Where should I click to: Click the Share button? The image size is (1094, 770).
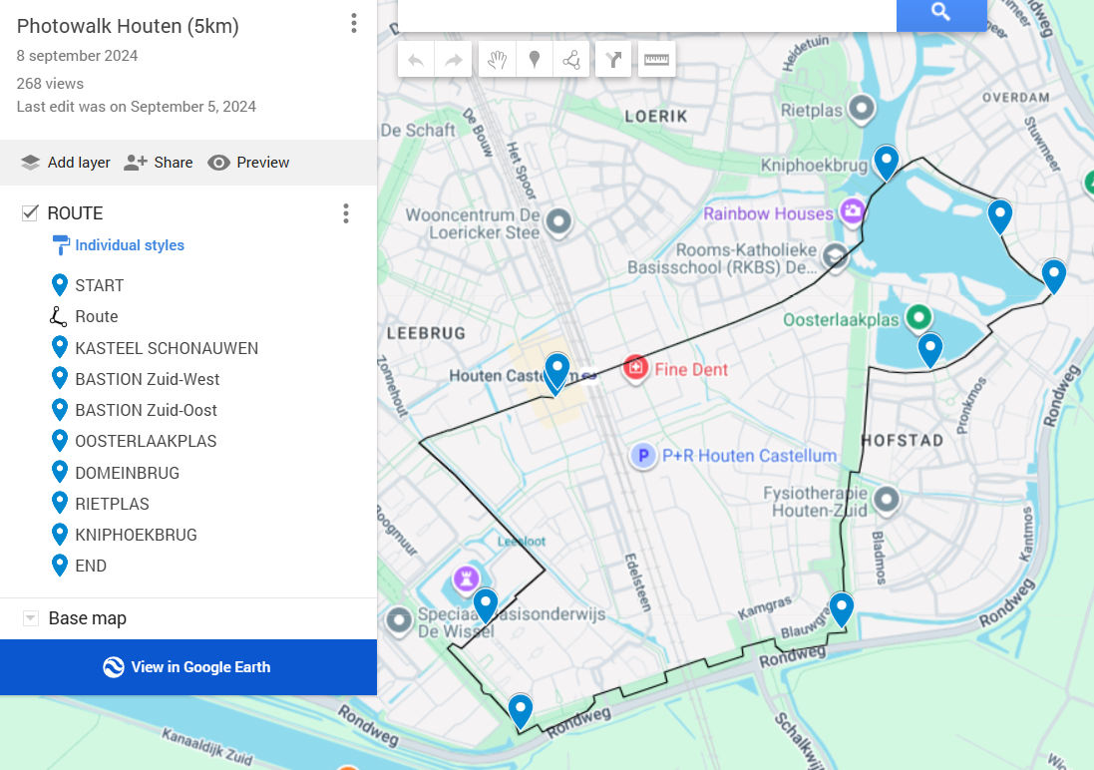159,163
